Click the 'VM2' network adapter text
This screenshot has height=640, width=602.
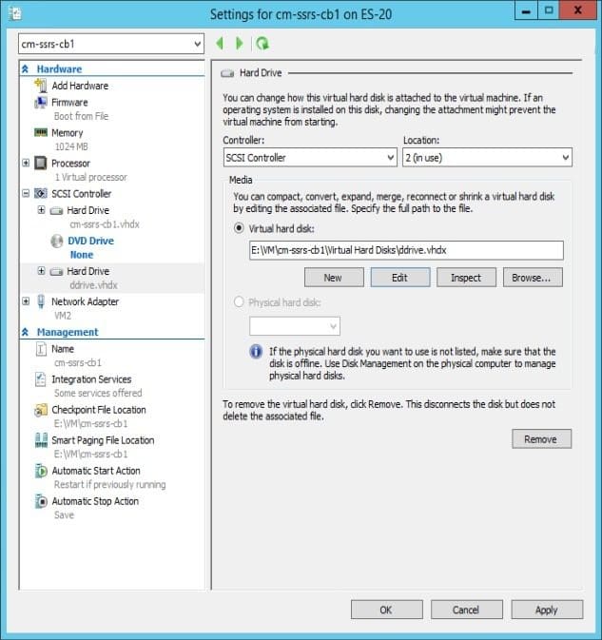coord(63,316)
